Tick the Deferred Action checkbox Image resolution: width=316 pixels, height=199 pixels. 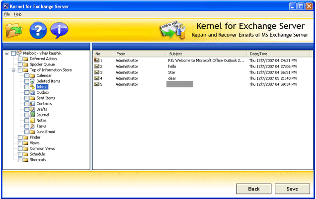click(x=20, y=59)
